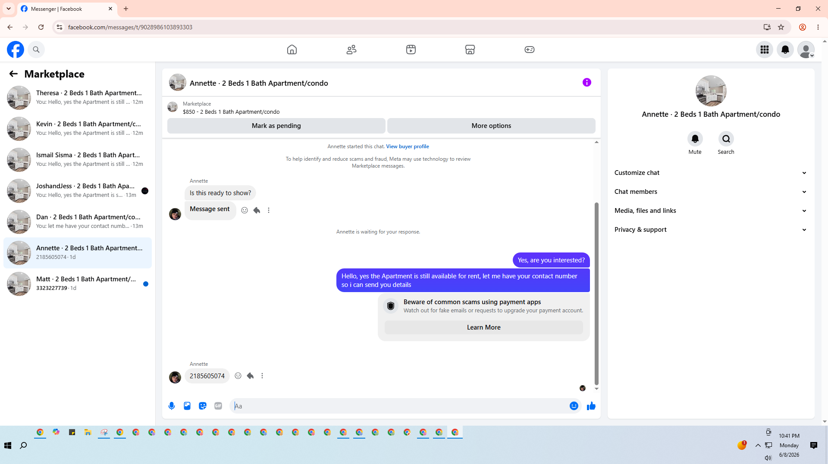The height and width of the screenshot is (464, 828).
Task: Open the tab search dropdown arrow
Action: click(x=9, y=9)
